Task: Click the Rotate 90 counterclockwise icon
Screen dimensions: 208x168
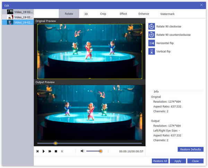Action: click(151, 35)
